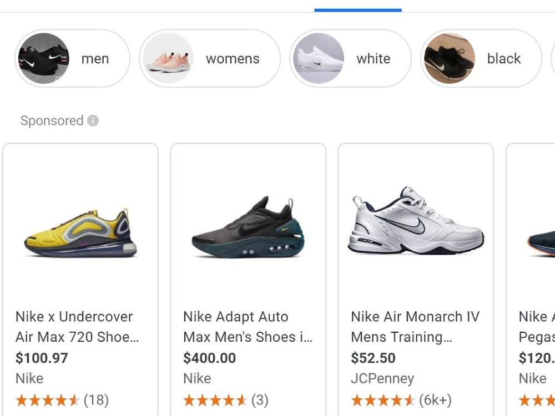Open the Nike Adapt Auto Max shoe image

tap(248, 227)
